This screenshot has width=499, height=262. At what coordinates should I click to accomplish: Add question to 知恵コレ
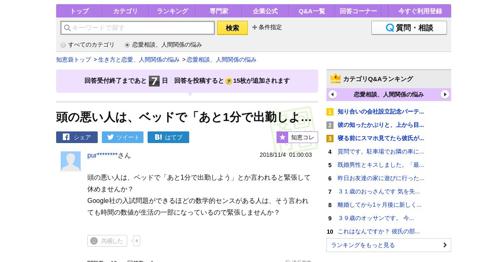pyautogui.click(x=297, y=137)
